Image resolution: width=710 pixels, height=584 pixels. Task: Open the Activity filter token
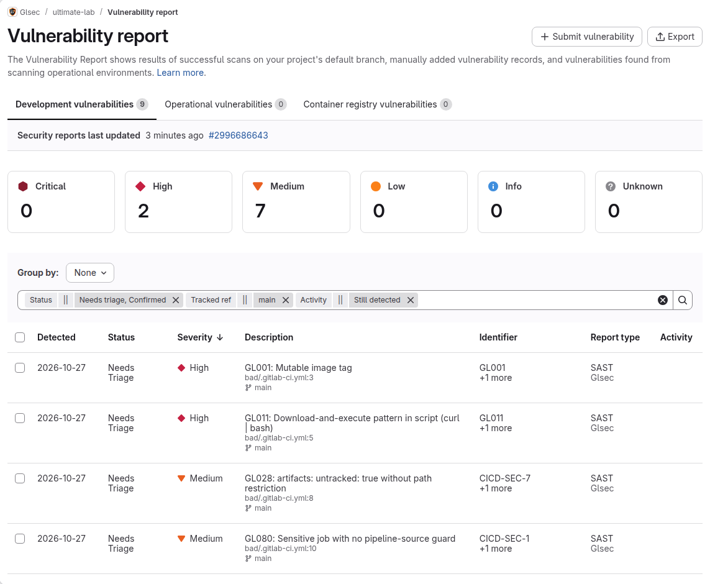tap(313, 300)
